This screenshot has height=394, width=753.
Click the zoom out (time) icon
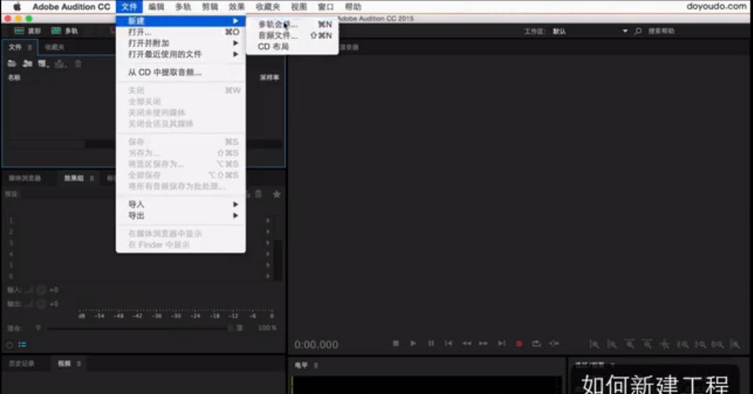pyautogui.click(x=647, y=344)
